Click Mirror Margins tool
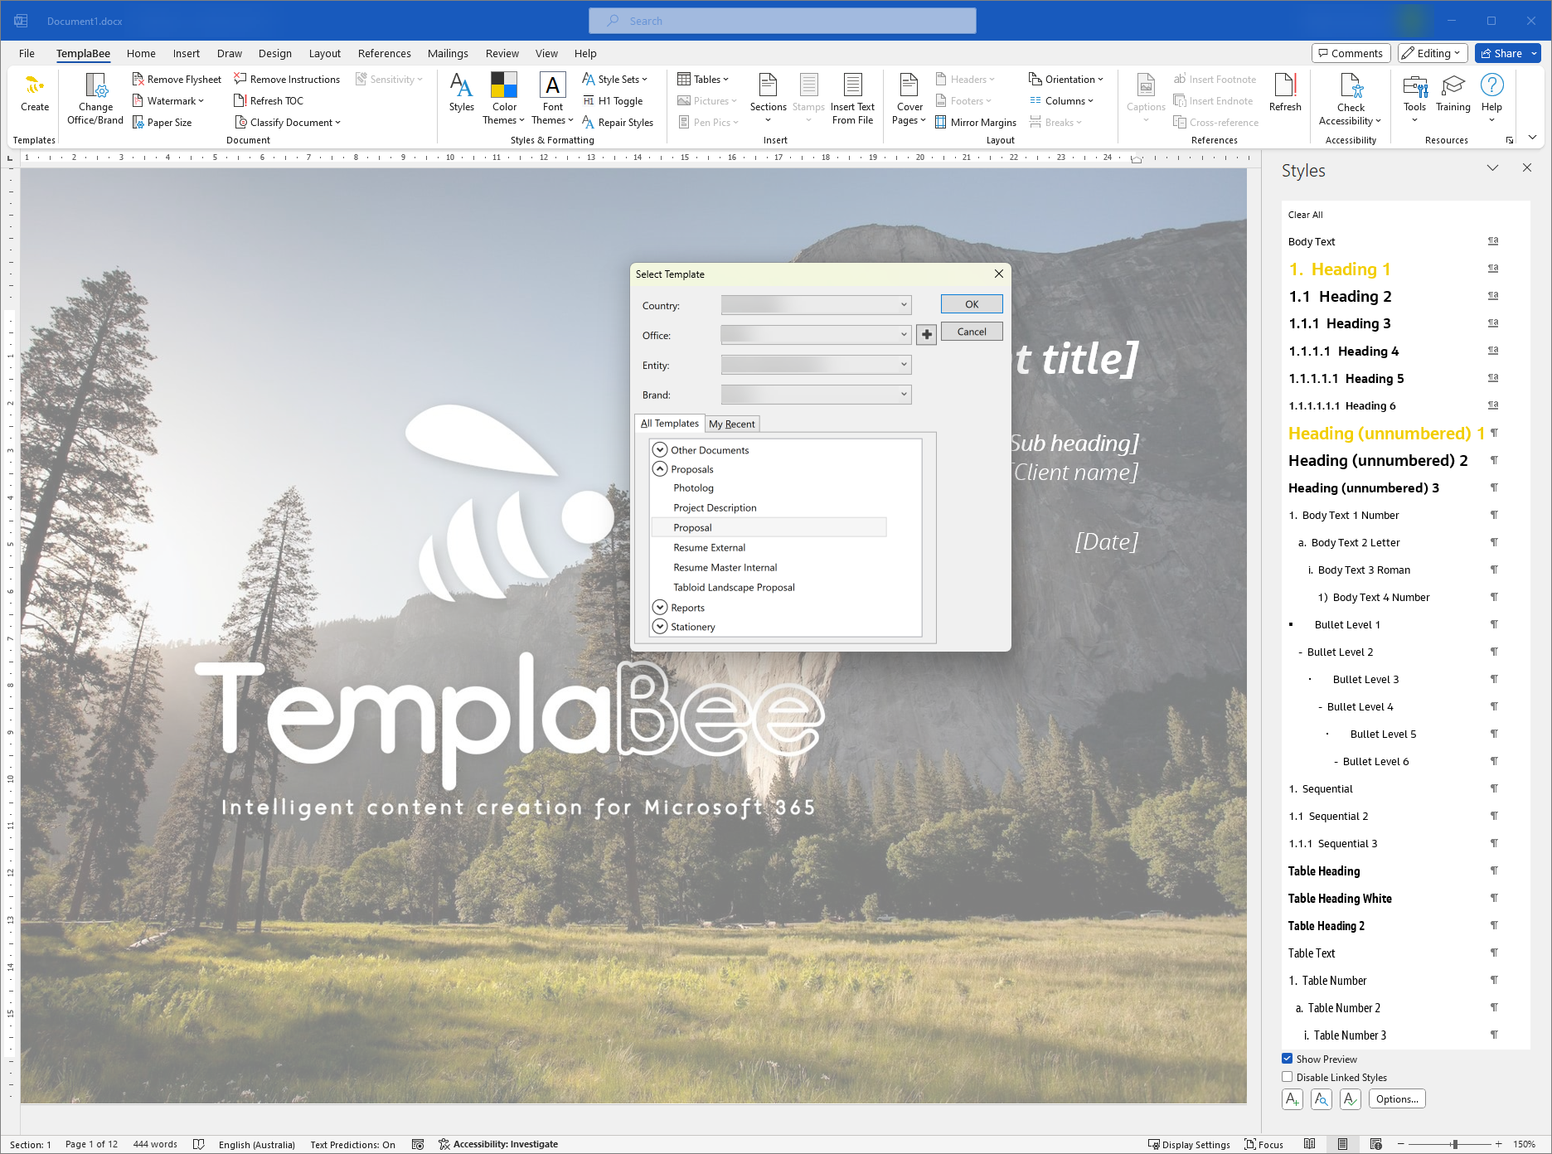Screen dimensions: 1552x1154 coord(976,122)
